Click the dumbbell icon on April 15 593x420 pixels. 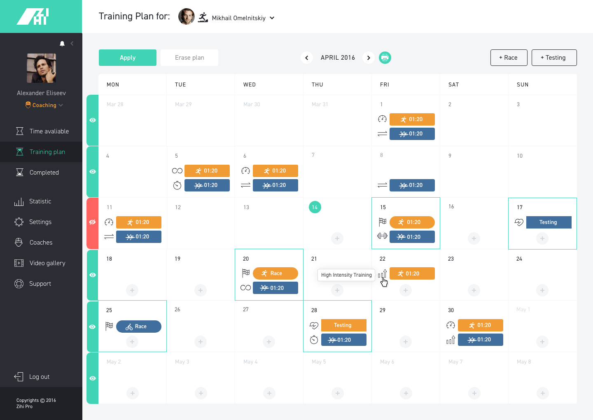click(x=382, y=236)
